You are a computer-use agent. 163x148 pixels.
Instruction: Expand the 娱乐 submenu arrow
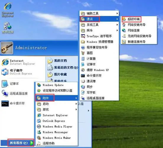(117, 30)
